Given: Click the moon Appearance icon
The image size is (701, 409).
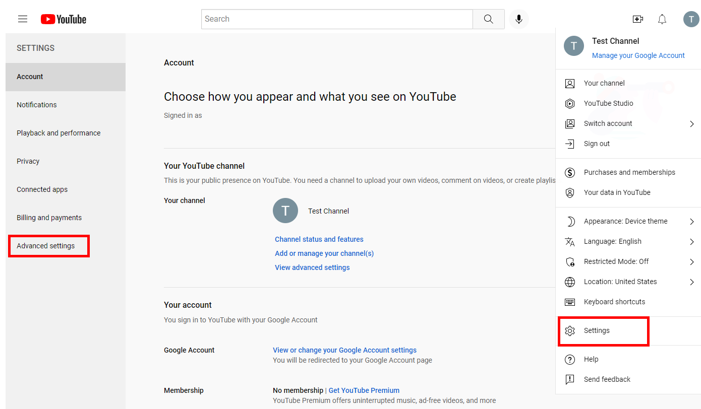Looking at the screenshot, I should [x=570, y=221].
